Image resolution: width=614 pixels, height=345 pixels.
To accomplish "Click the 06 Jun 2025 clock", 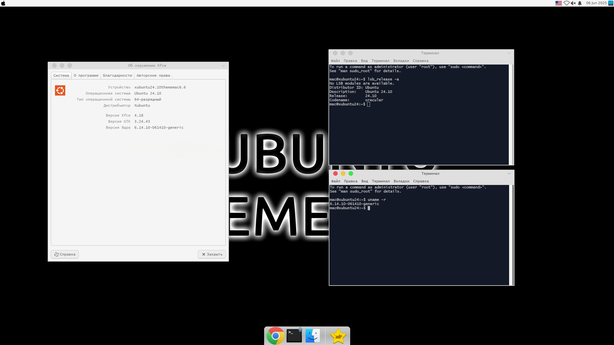I will 596,3.
